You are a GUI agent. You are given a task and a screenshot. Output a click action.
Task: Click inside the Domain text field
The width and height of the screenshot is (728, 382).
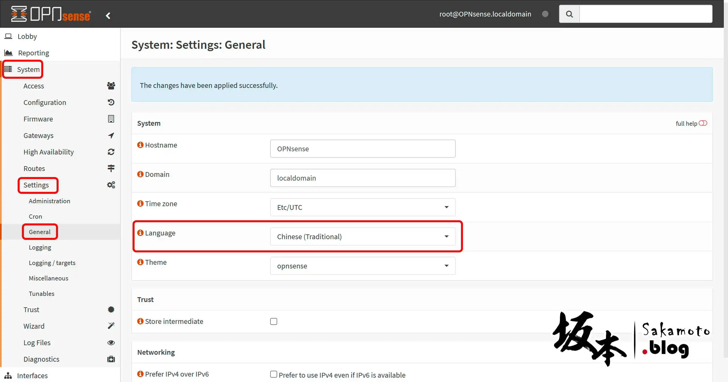point(362,178)
